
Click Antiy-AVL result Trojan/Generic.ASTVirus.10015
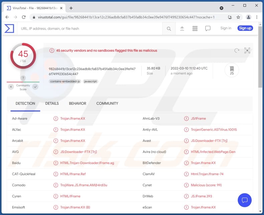214,130
